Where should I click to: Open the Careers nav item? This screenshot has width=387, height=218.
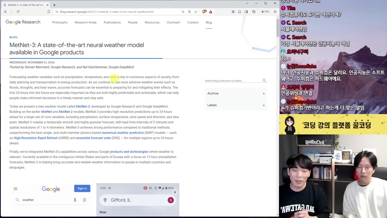click(193, 22)
